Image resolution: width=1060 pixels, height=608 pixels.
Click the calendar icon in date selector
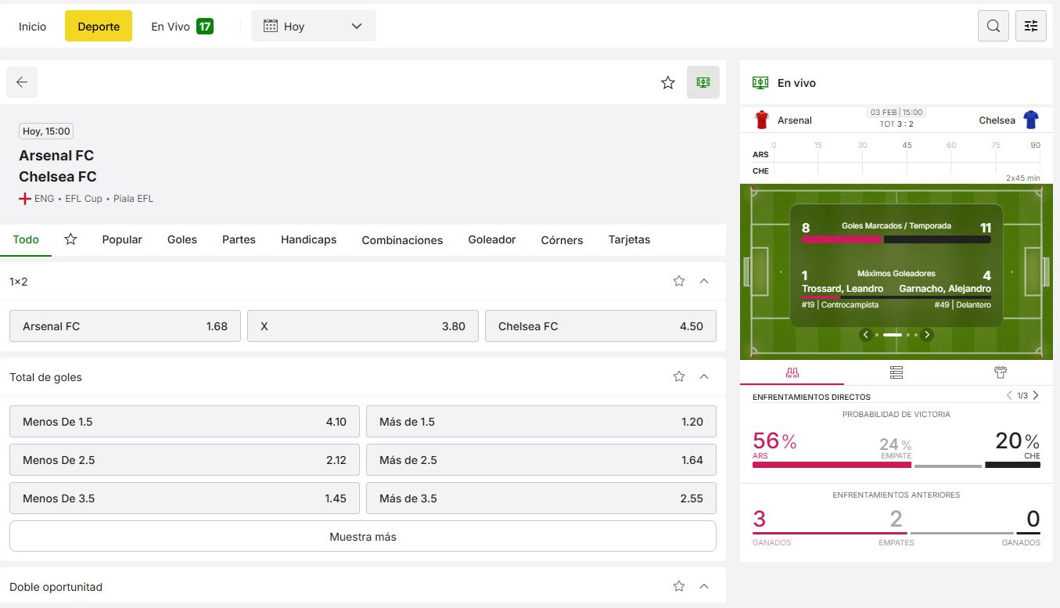coord(271,26)
